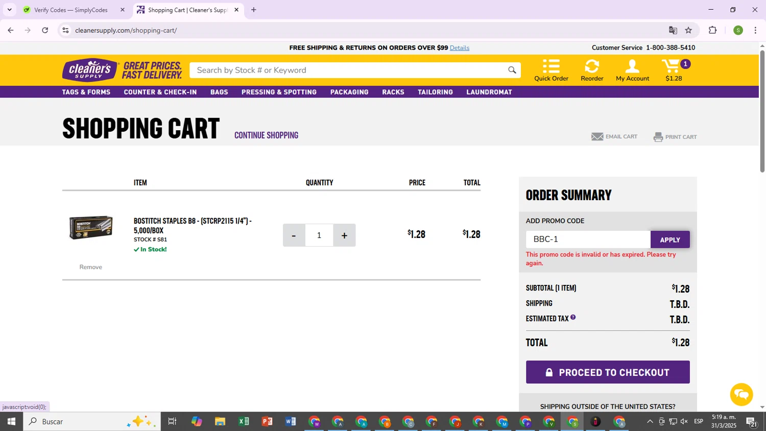
Task: Open Quick Order
Action: pyautogui.click(x=551, y=70)
